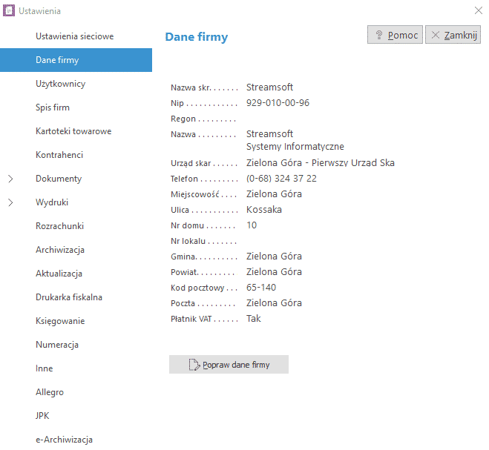Open Kartoteki towarowe settings
The height and width of the screenshot is (450, 489).
coord(73,131)
